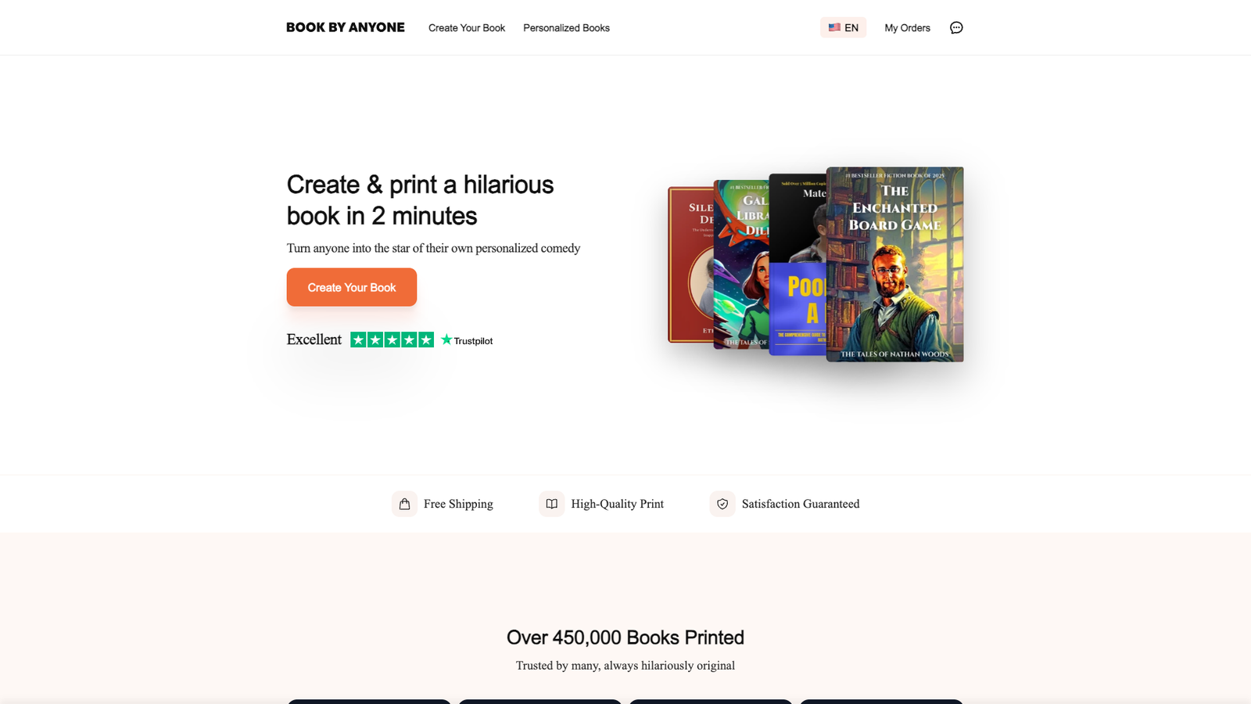This screenshot has height=704, width=1251.
Task: Click the US flag icon
Action: 834,27
